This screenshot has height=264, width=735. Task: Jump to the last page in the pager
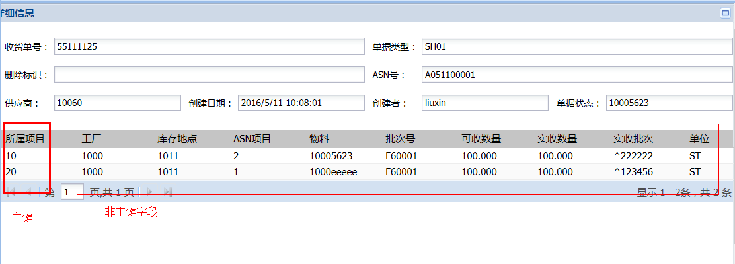[x=168, y=191]
